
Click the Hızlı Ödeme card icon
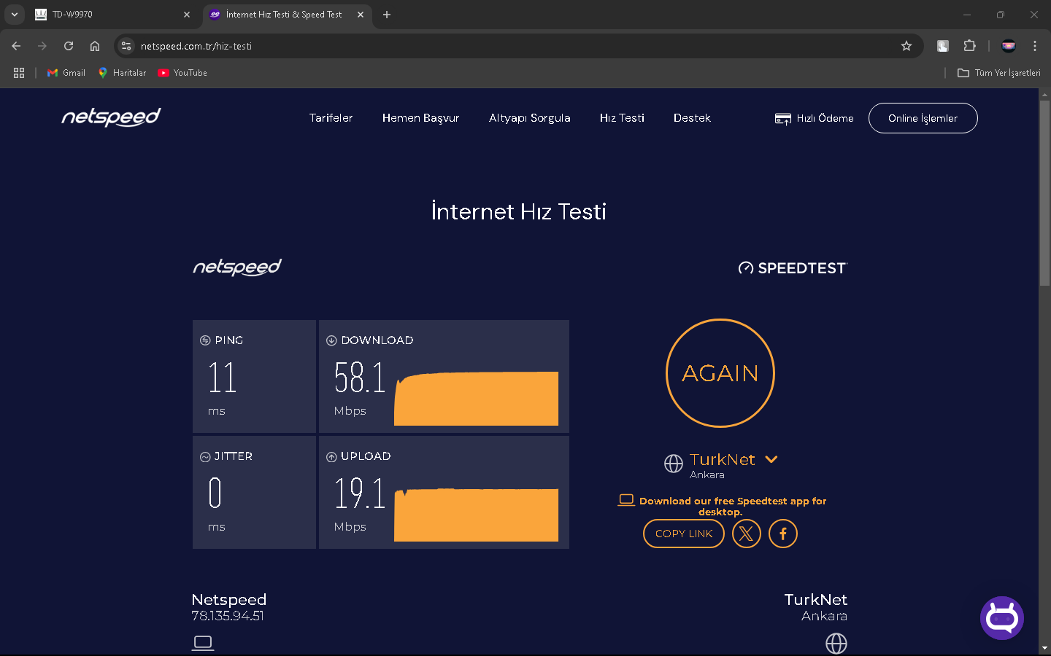(x=783, y=119)
